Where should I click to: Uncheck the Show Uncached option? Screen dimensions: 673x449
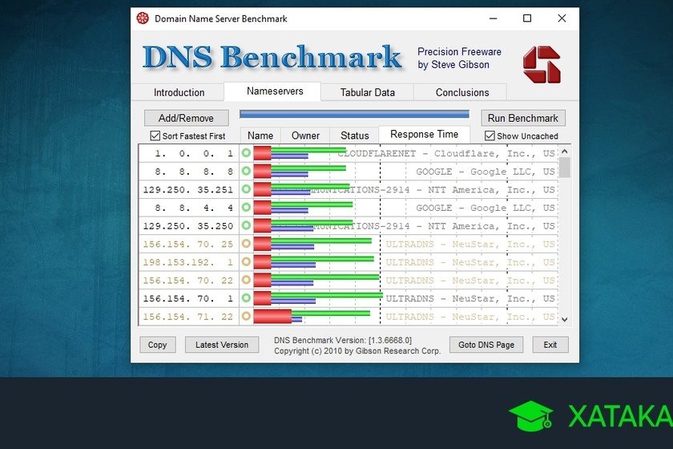point(490,136)
